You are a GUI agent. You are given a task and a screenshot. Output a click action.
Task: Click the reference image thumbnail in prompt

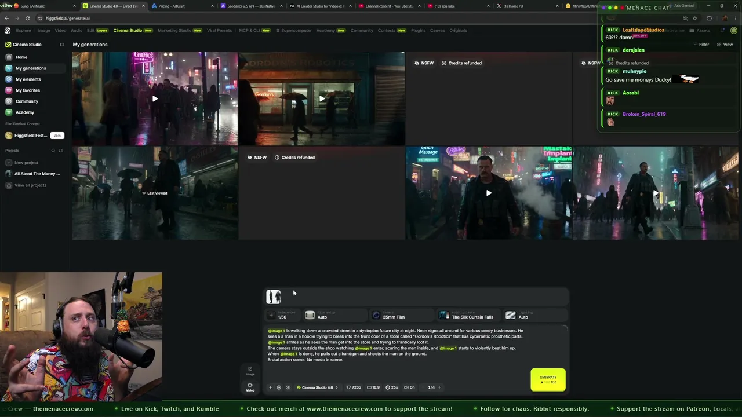point(273,297)
